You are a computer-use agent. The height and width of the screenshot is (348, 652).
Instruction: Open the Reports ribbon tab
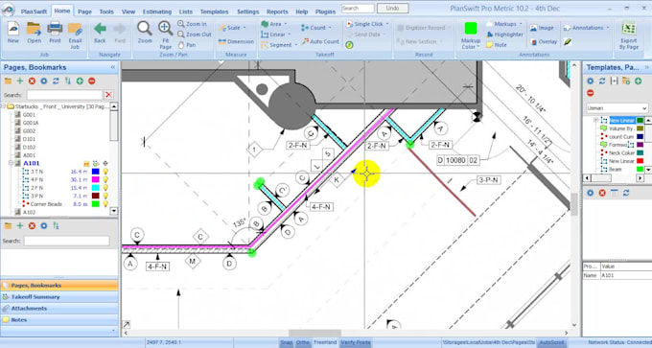point(277,12)
